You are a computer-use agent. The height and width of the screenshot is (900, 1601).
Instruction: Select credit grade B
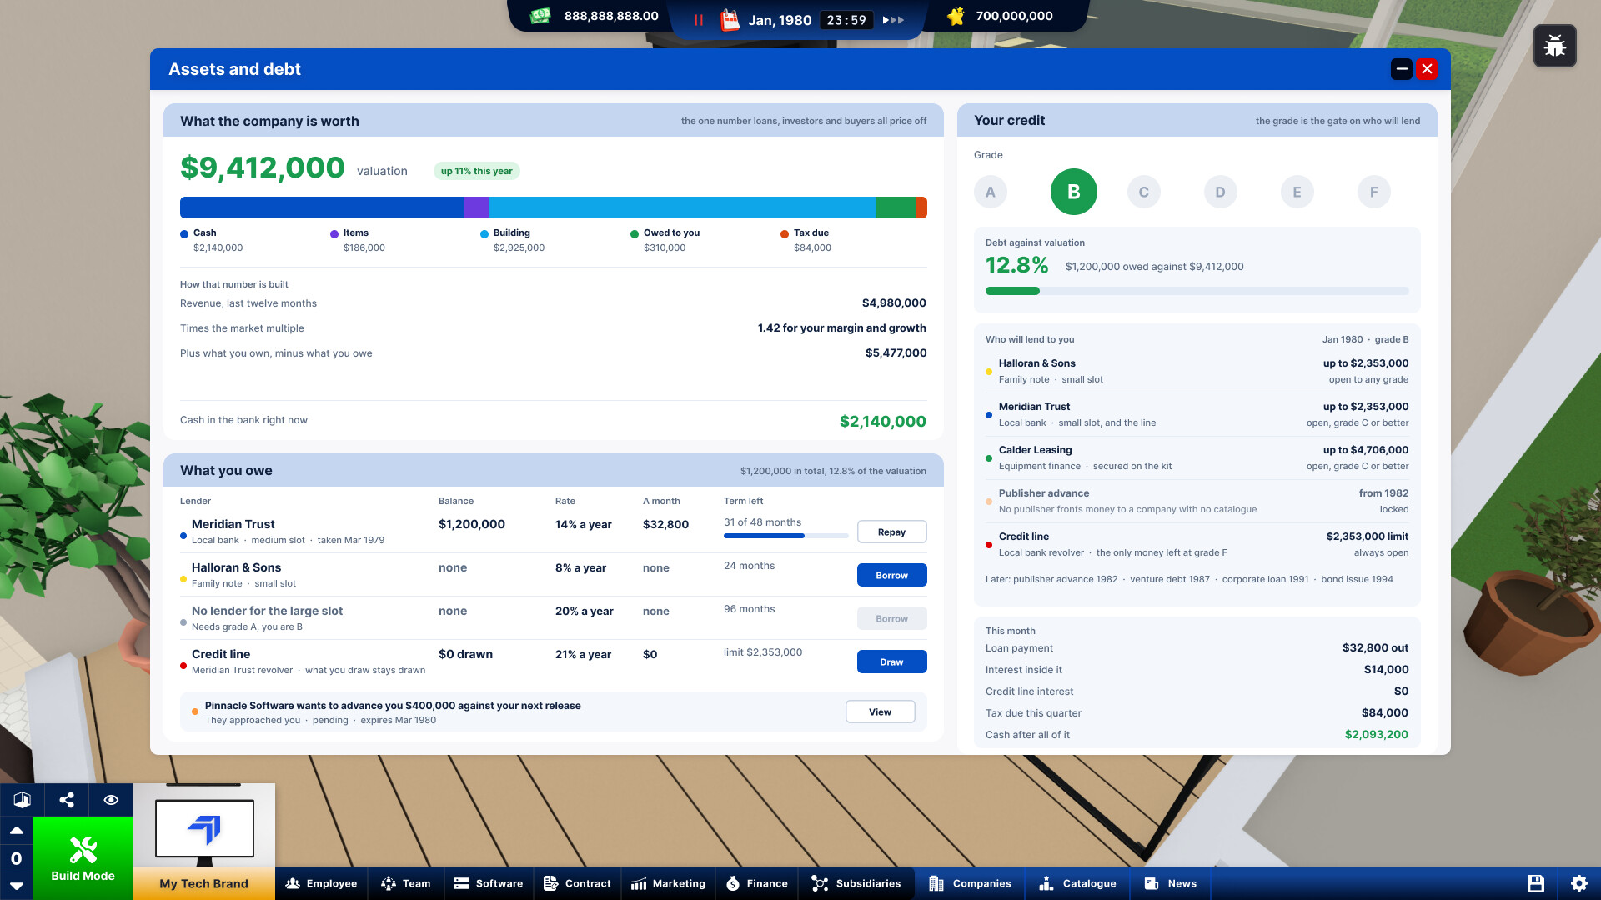[x=1073, y=192]
